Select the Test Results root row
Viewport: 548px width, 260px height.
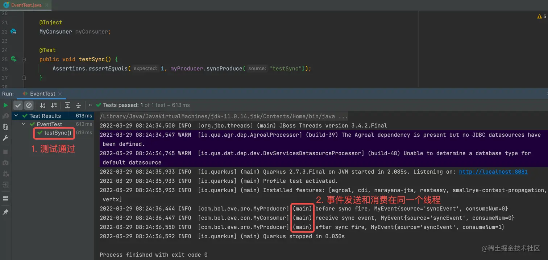53,116
